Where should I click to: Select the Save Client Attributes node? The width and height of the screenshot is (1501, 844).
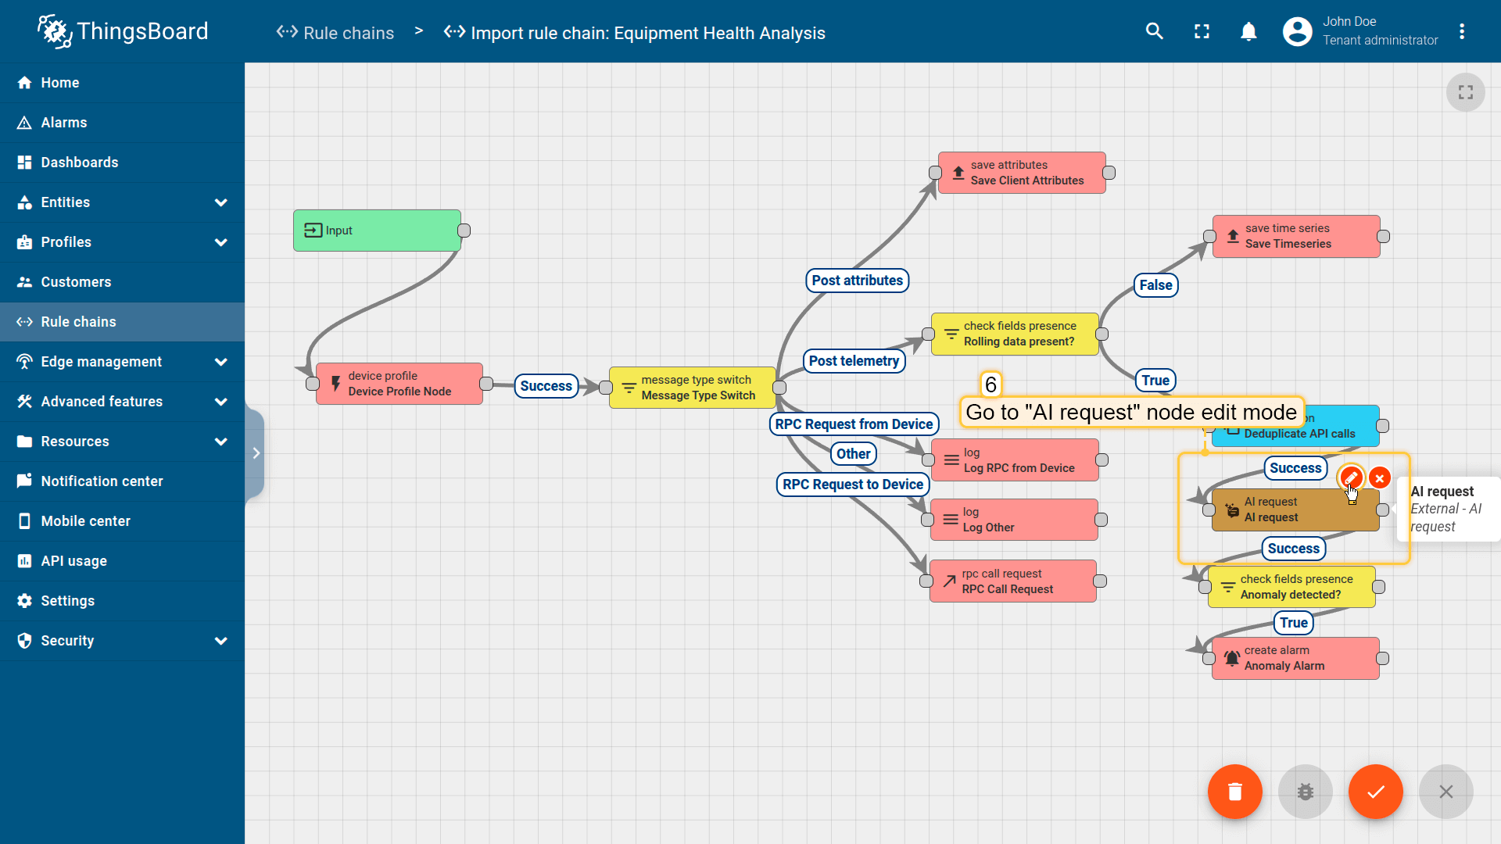click(1022, 173)
